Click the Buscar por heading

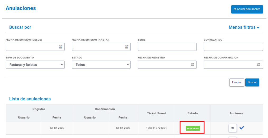20,27
